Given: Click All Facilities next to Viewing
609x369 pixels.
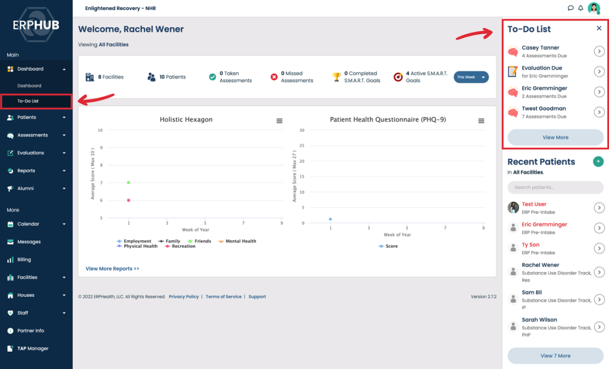Looking at the screenshot, I should [x=114, y=45].
